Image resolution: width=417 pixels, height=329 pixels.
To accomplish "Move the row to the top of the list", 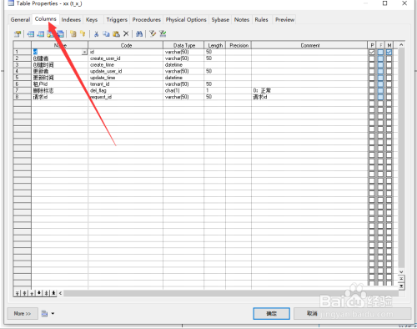I will click(18, 293).
